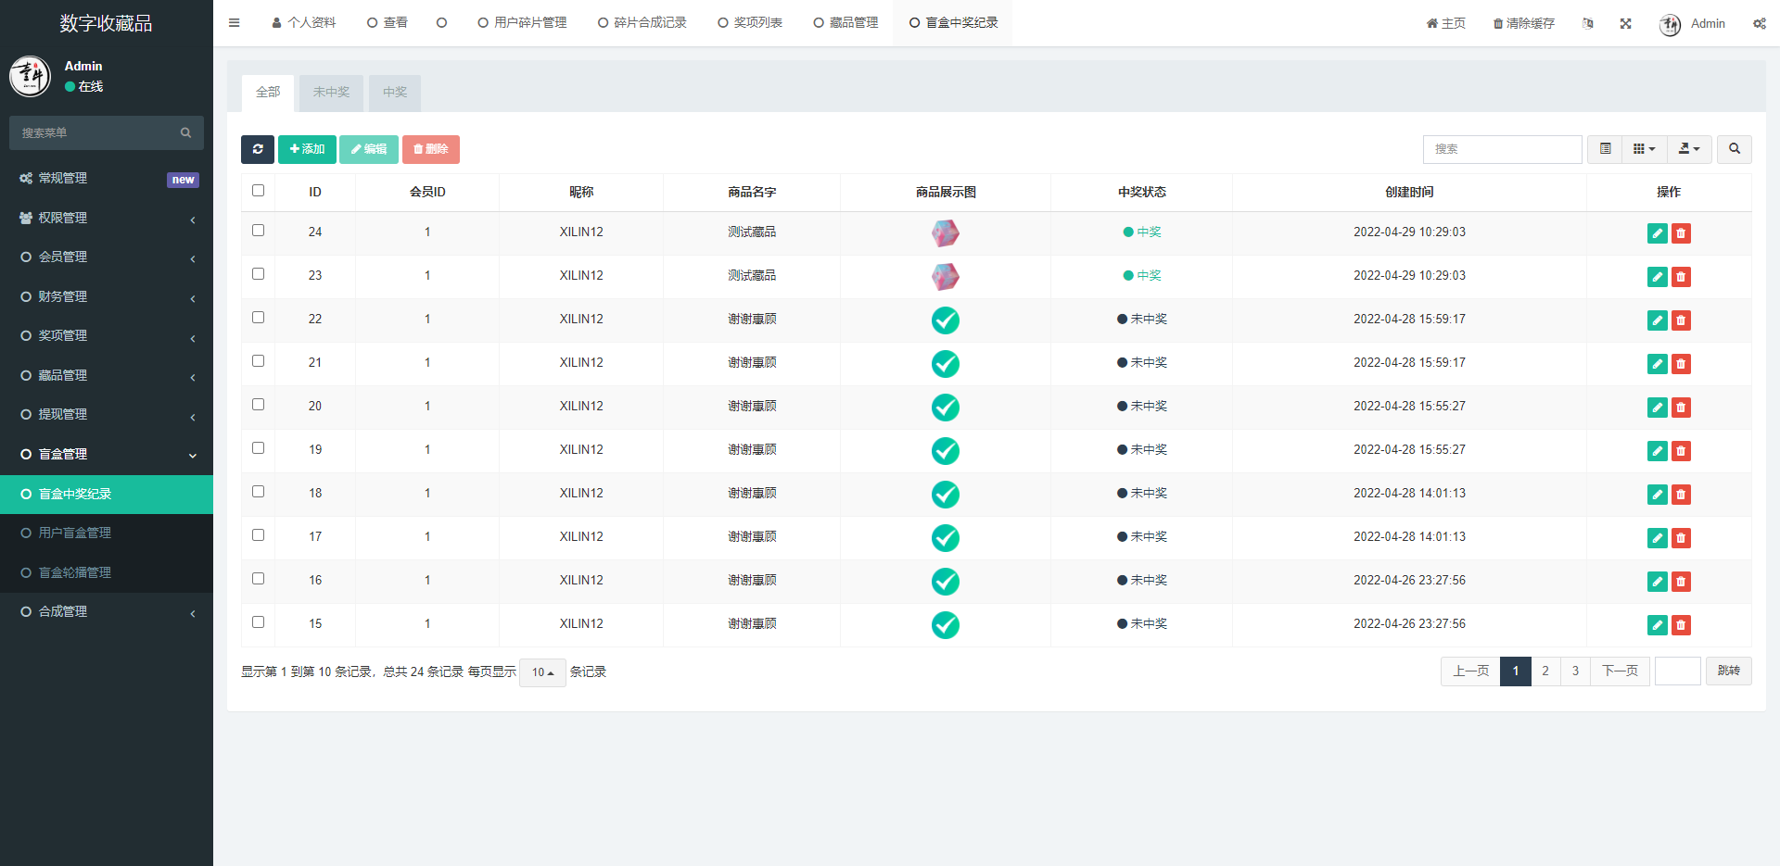Click the 添加 add button
1780x866 pixels.
click(x=306, y=149)
